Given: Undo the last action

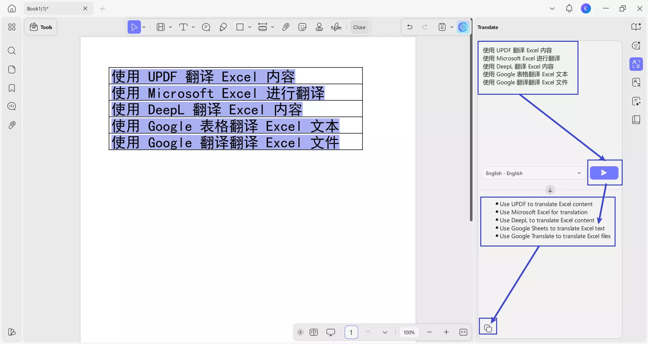Looking at the screenshot, I should [409, 27].
